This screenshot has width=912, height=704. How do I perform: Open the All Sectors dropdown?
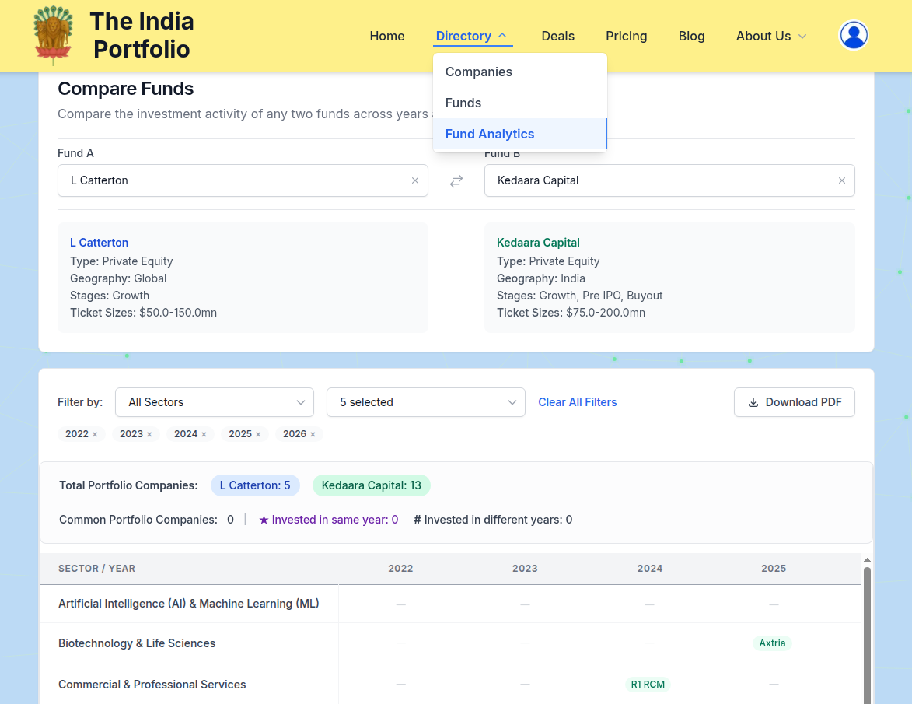click(215, 402)
